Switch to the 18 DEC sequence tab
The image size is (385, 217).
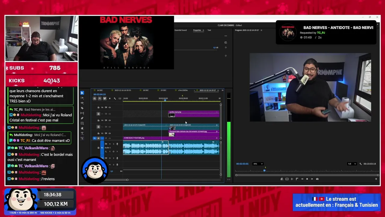[146, 90]
